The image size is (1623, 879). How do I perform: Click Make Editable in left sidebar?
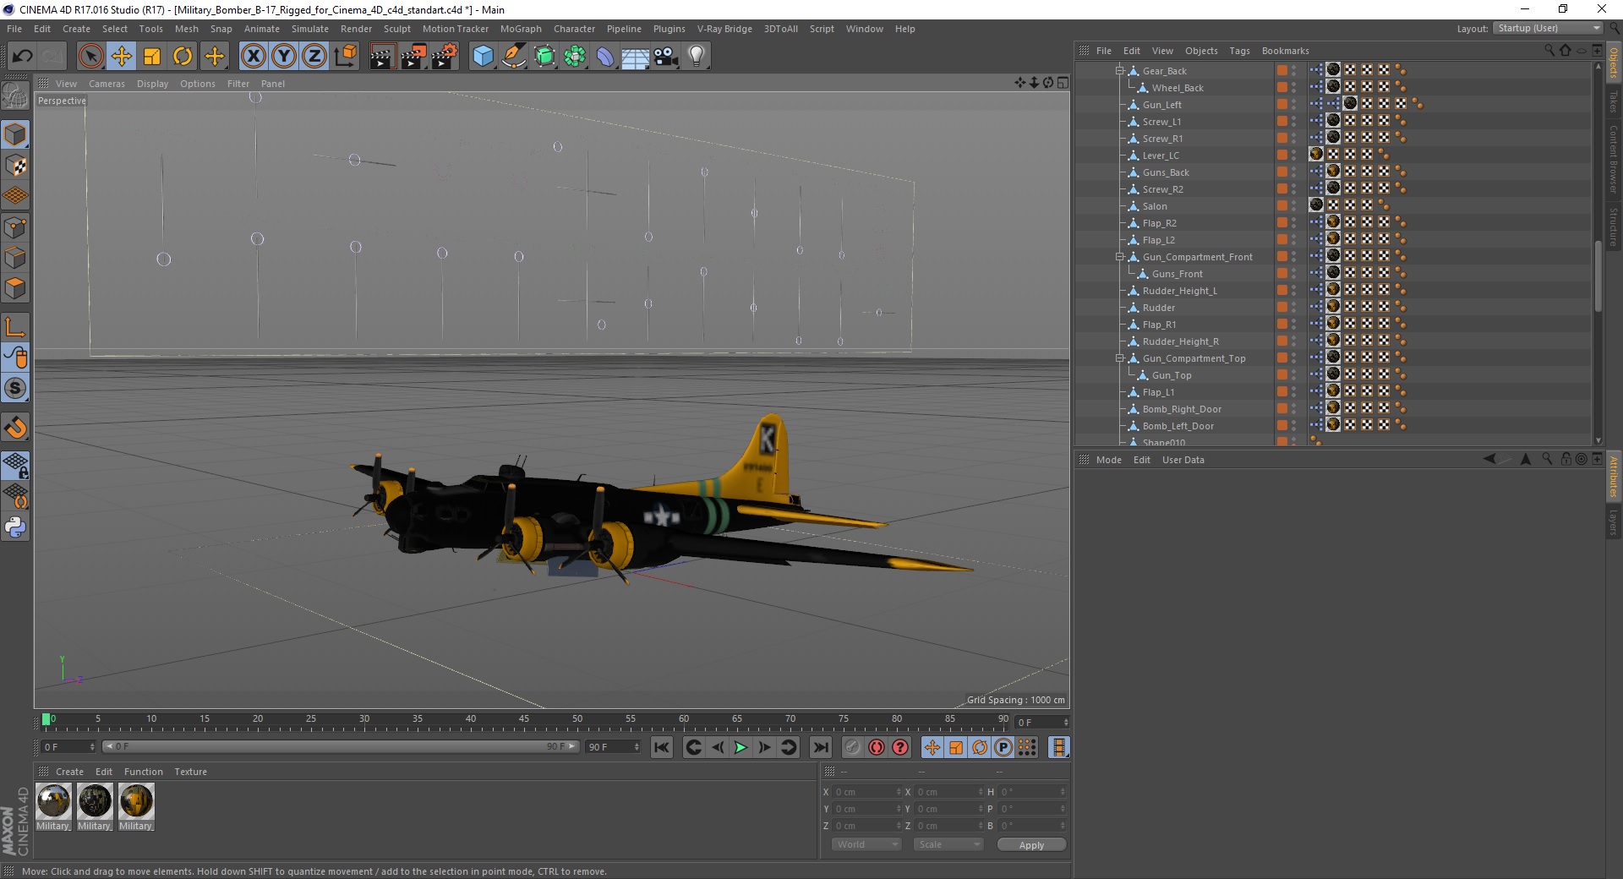point(15,96)
